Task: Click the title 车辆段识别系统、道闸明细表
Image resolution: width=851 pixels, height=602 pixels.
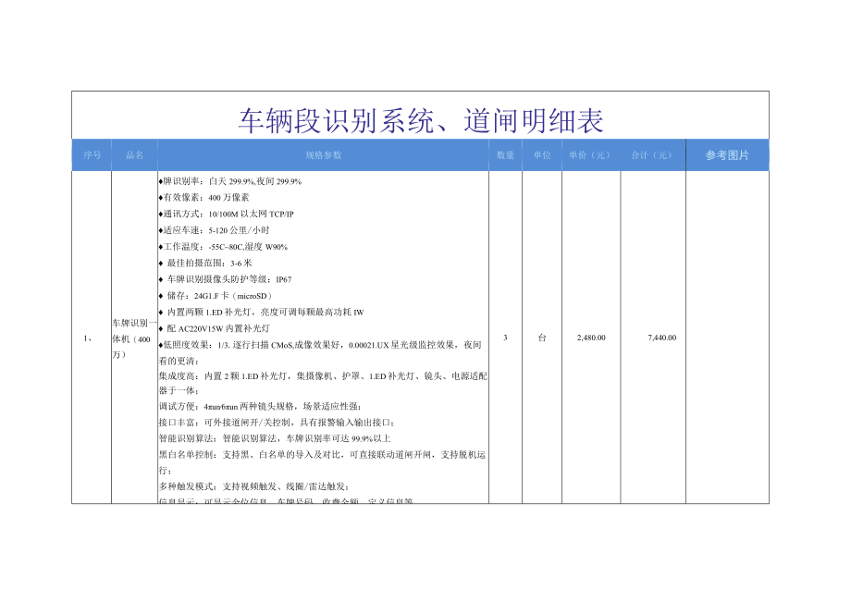Action: 419,121
